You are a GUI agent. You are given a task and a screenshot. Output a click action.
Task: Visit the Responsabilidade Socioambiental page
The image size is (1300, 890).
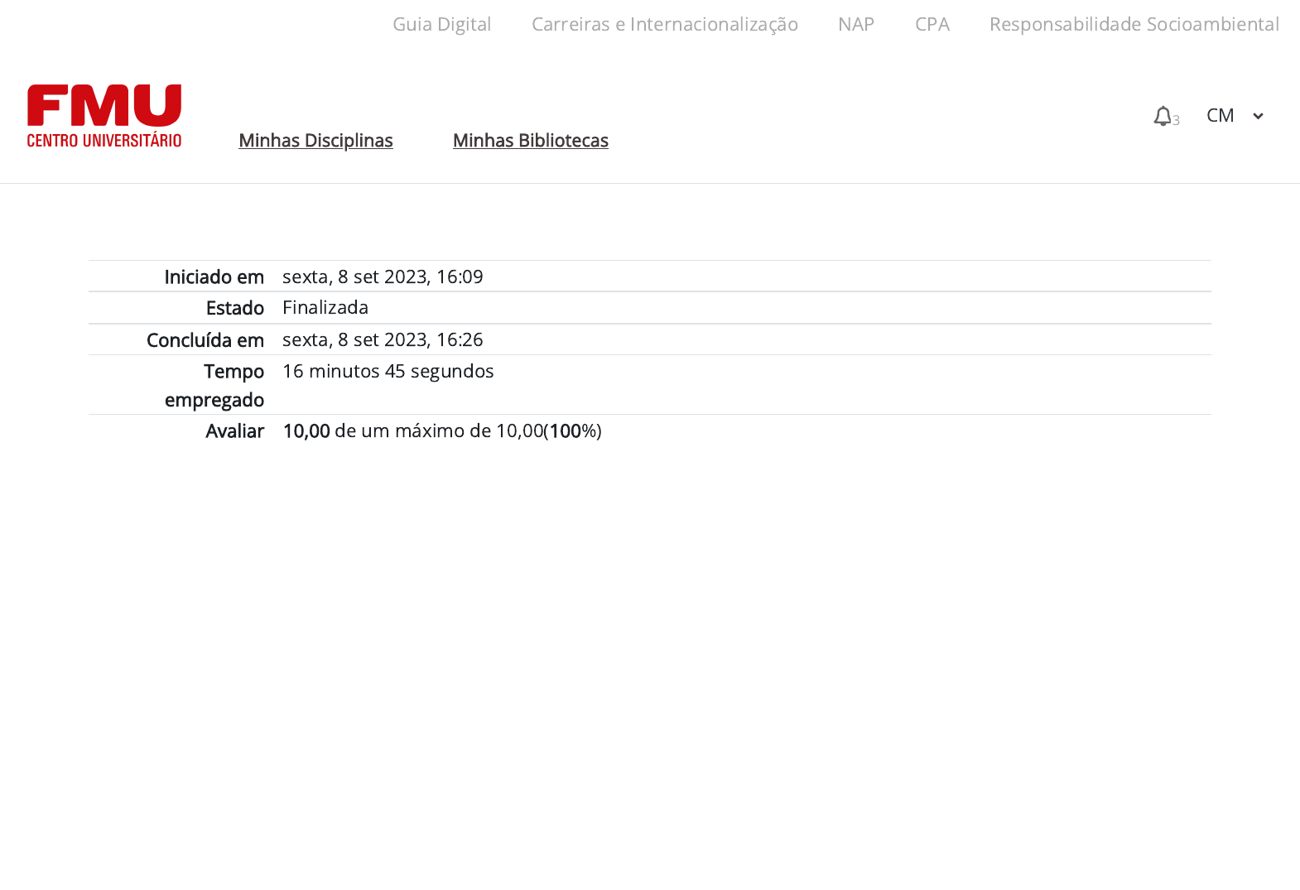point(1134,24)
